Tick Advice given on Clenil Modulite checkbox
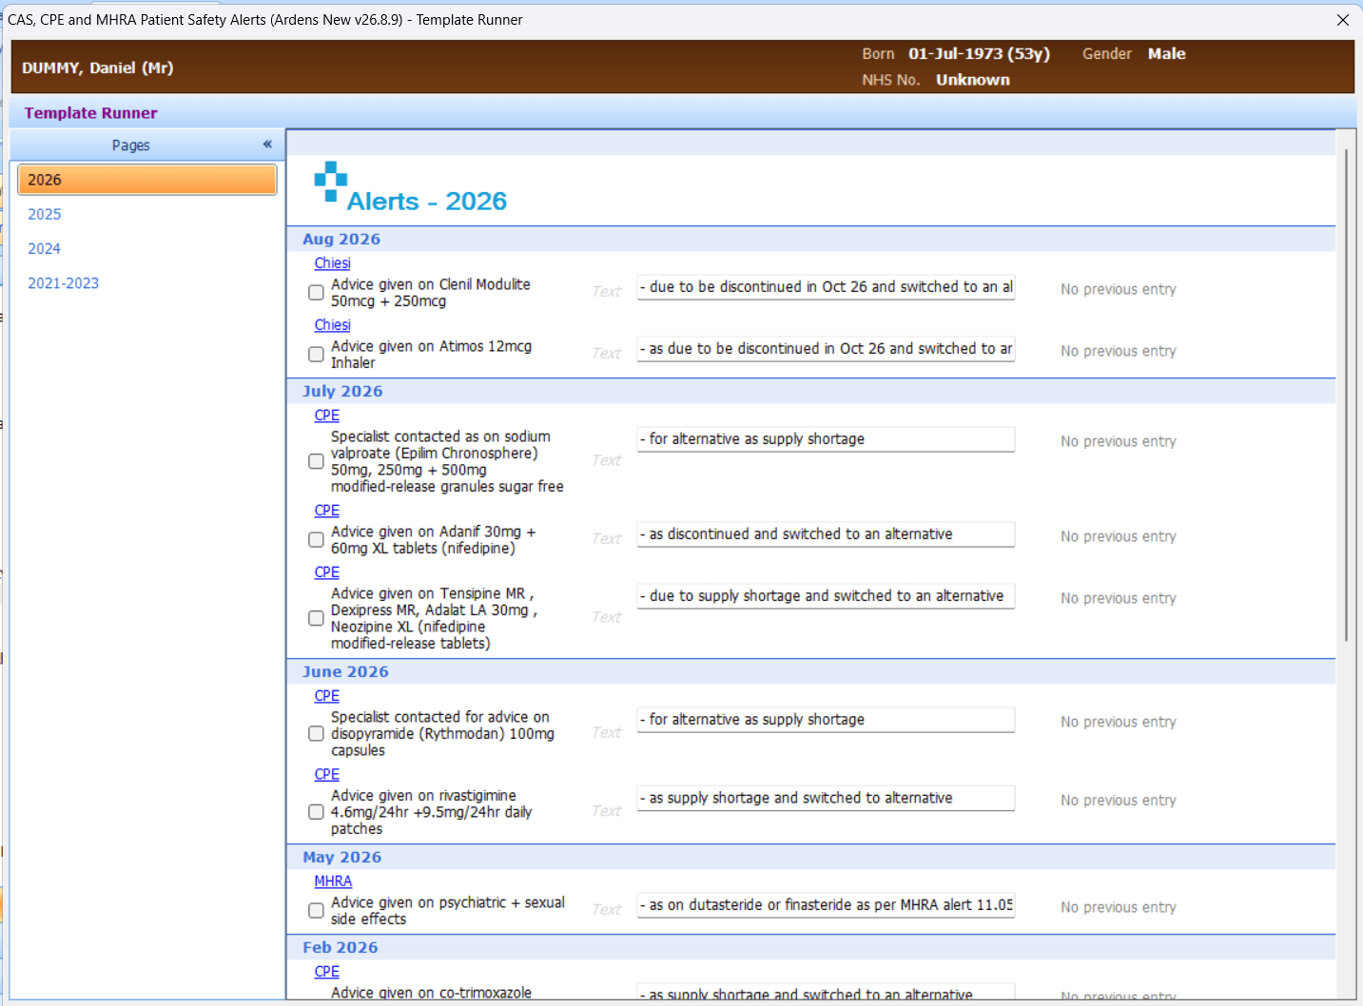1363x1006 pixels. pos(316,293)
